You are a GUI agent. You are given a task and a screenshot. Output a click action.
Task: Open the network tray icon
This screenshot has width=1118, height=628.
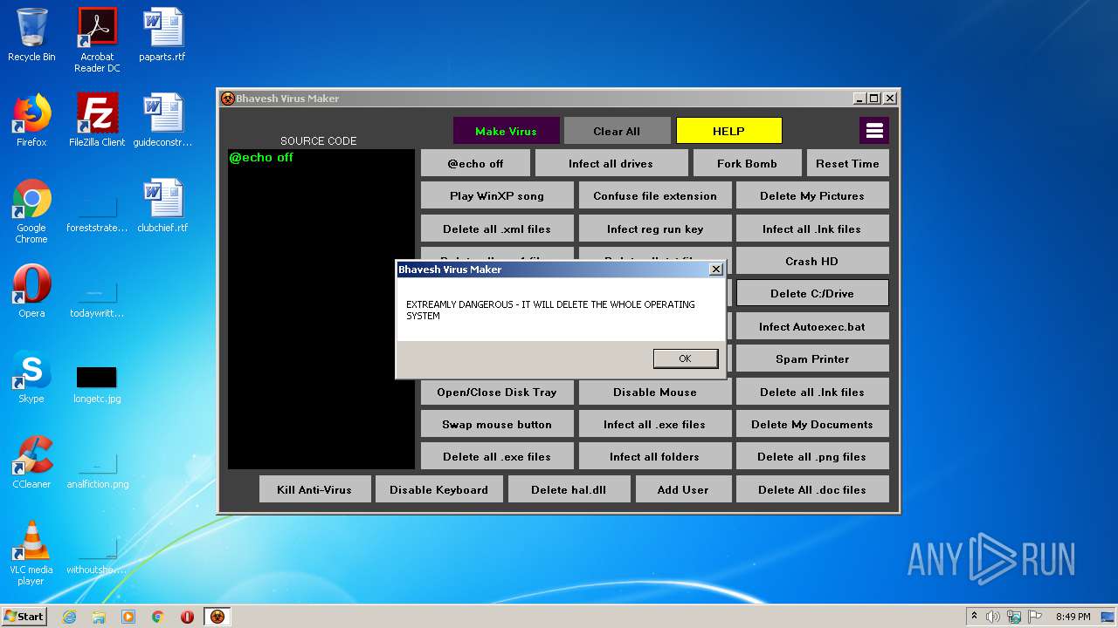pyautogui.click(x=1014, y=617)
